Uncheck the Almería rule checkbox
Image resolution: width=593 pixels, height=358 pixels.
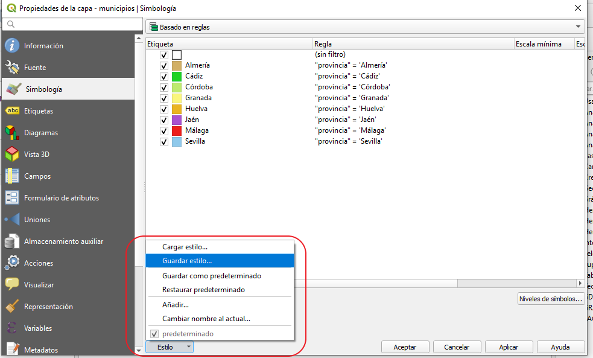pos(163,65)
